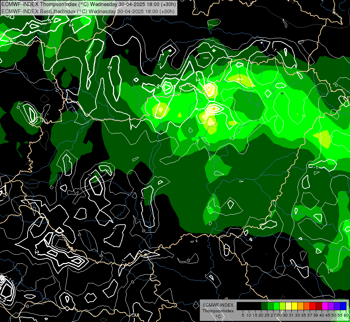Click the °C unit label in the legend
Viewport: 350px width, 322px height.
click(x=218, y=316)
